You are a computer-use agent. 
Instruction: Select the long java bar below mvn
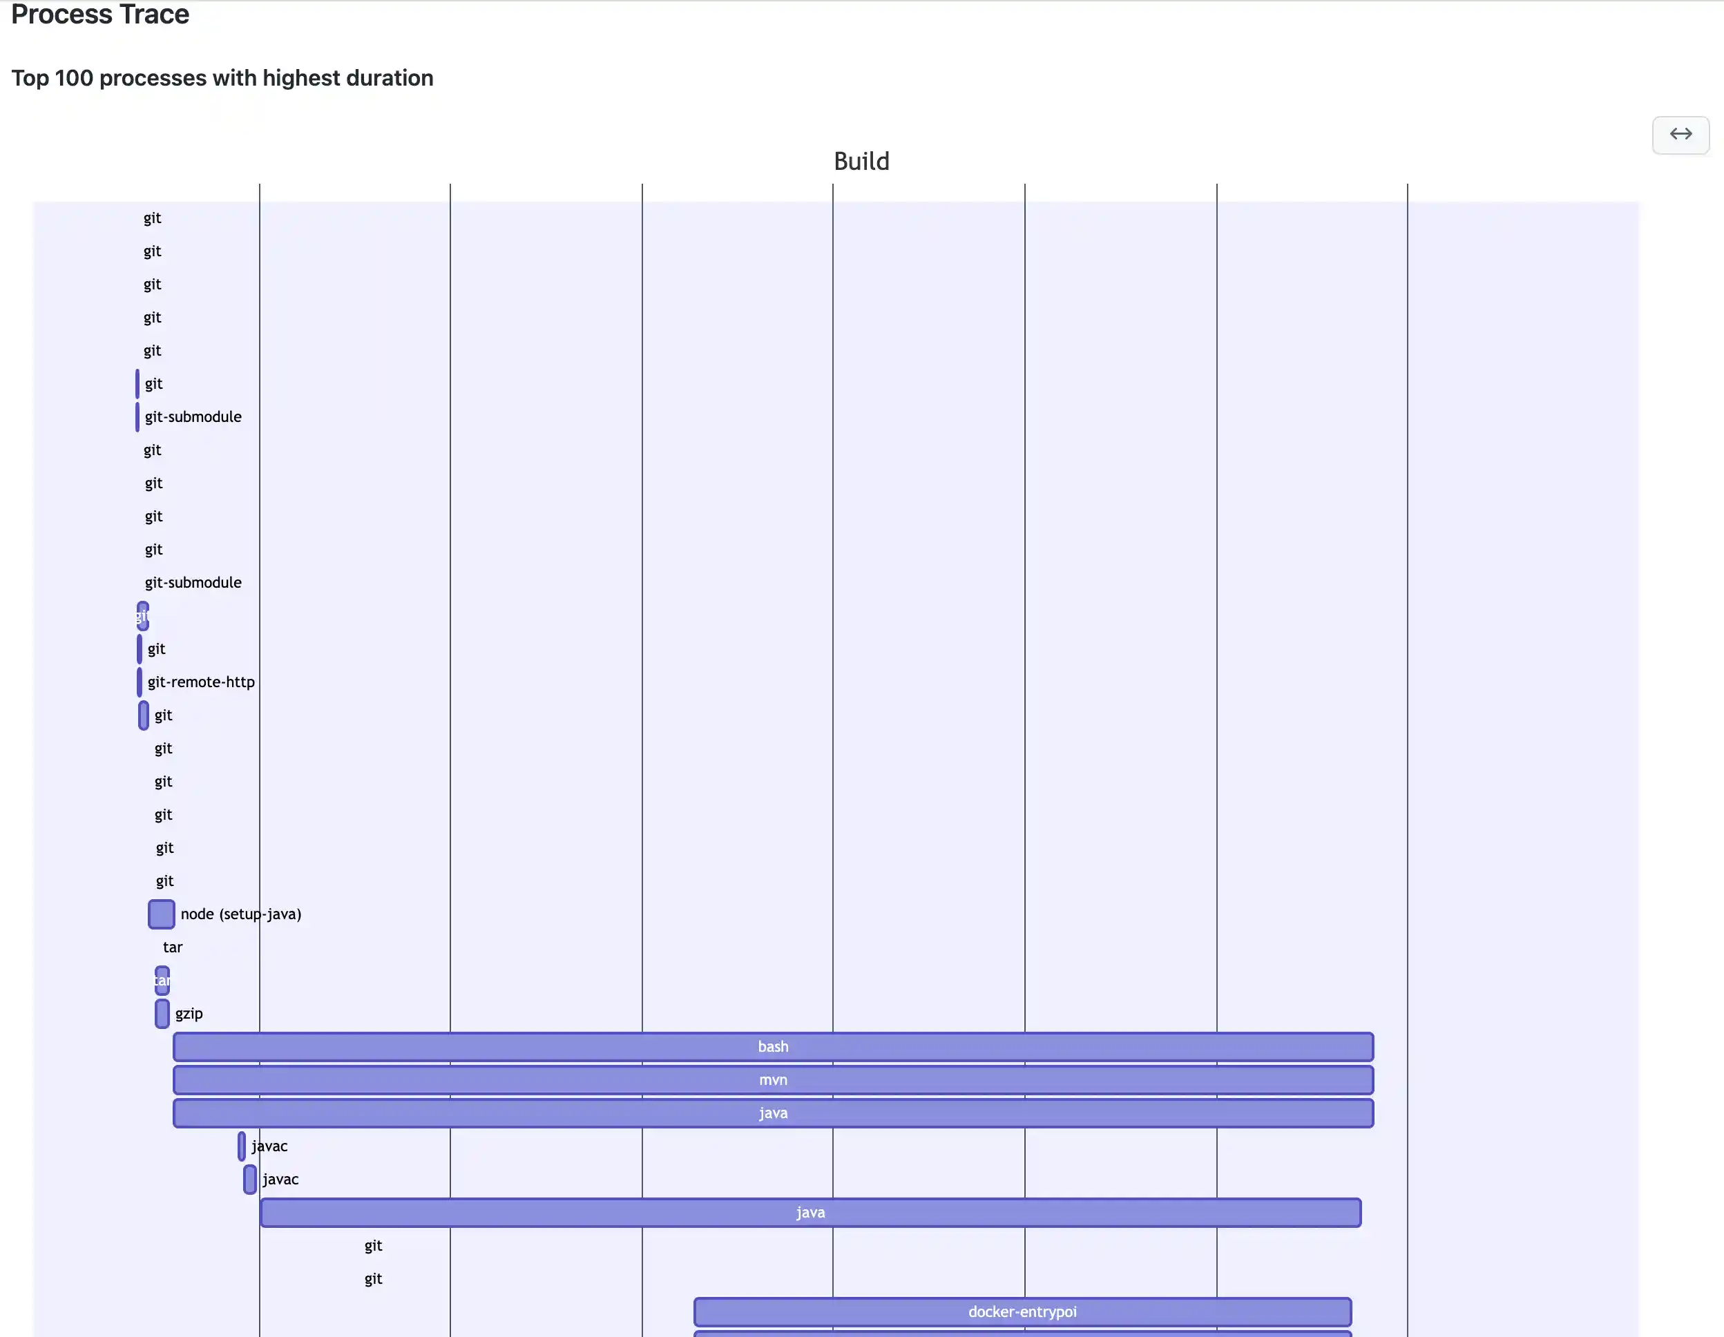point(772,1113)
